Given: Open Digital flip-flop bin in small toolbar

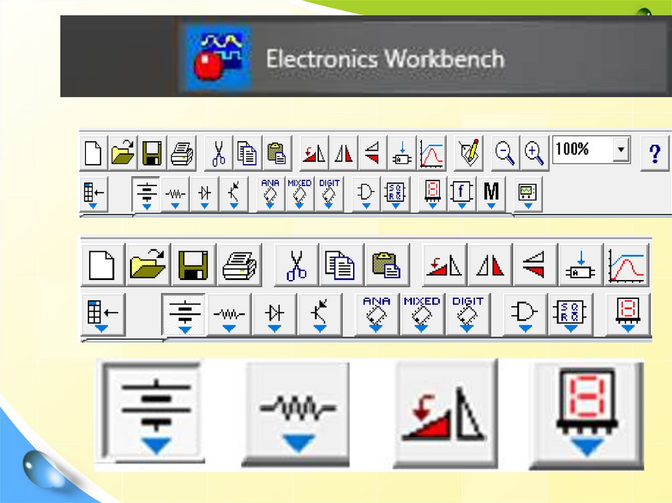Looking at the screenshot, I should coord(395,194).
